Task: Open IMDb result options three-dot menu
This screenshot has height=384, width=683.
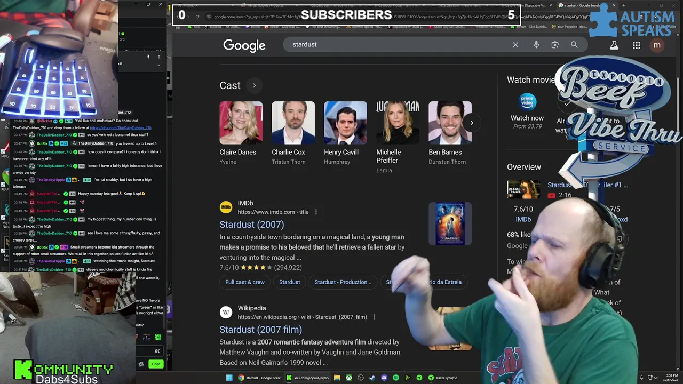Action: 316,212
